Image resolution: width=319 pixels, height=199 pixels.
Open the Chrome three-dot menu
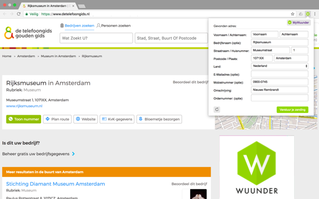tap(315, 14)
